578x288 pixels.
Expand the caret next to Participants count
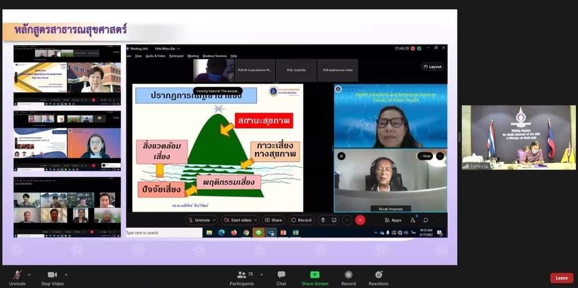pyautogui.click(x=262, y=275)
